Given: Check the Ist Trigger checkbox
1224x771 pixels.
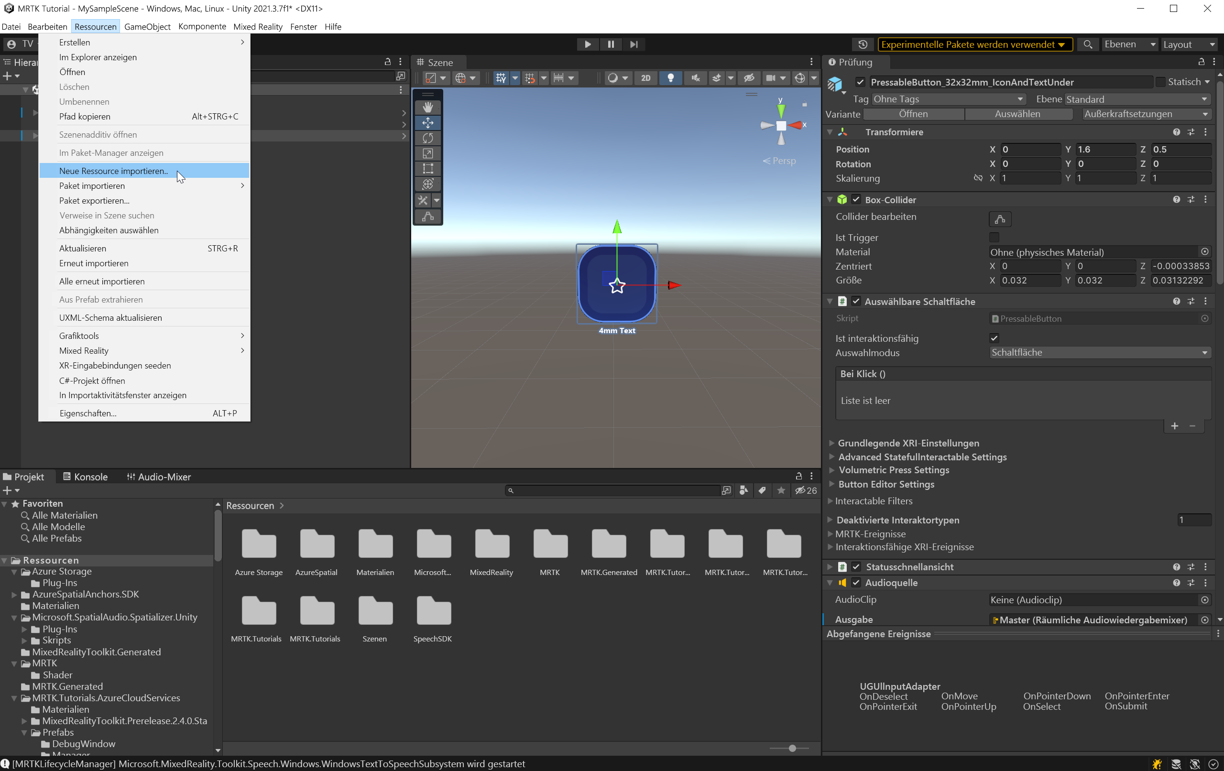Looking at the screenshot, I should [x=994, y=238].
